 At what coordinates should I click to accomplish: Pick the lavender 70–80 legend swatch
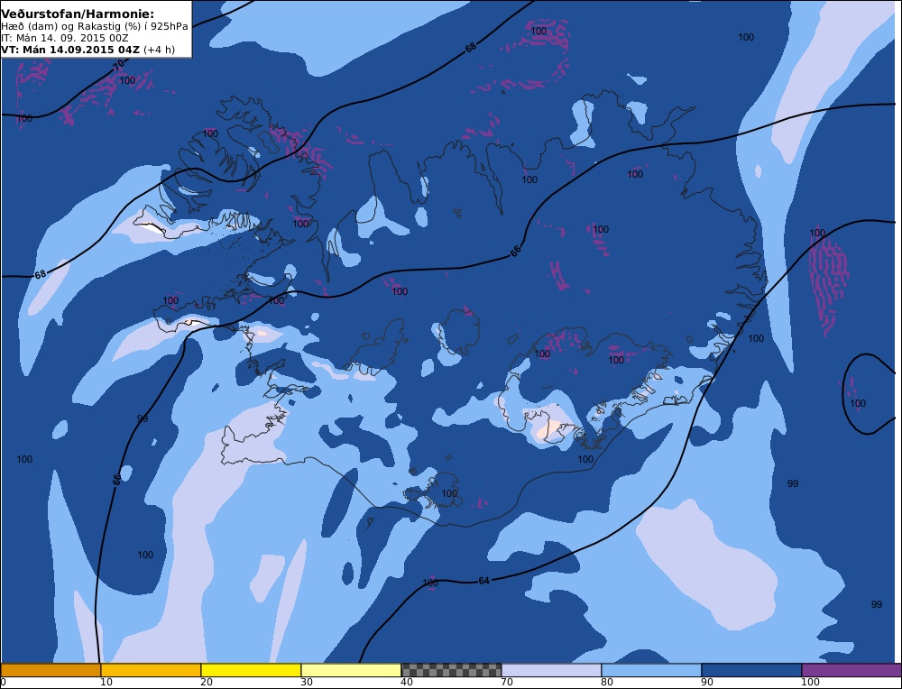click(x=551, y=670)
